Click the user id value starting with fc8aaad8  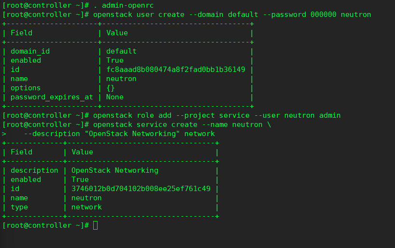(175, 69)
